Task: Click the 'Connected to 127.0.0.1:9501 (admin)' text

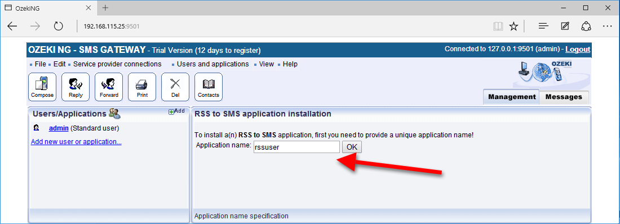Action: [502, 50]
